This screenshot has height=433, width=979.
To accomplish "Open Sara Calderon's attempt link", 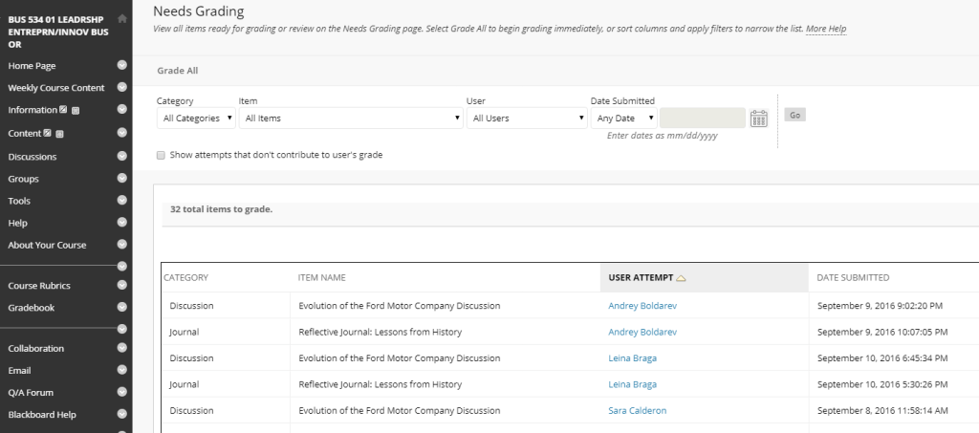I will (639, 411).
